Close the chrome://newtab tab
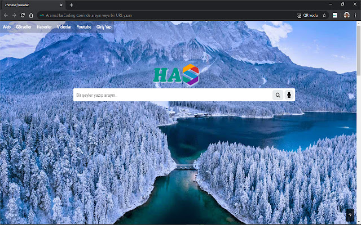 (x=61, y=5)
